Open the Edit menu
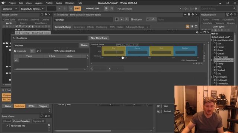 pyautogui.click(x=21, y=3)
